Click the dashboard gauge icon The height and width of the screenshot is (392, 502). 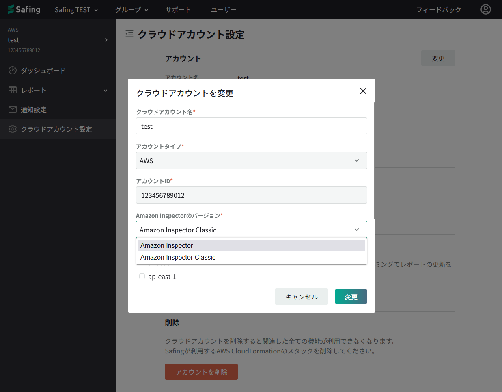click(13, 70)
